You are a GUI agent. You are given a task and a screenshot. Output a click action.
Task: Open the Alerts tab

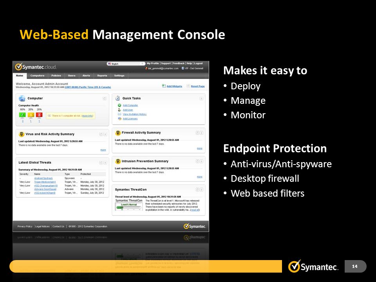pos(86,76)
